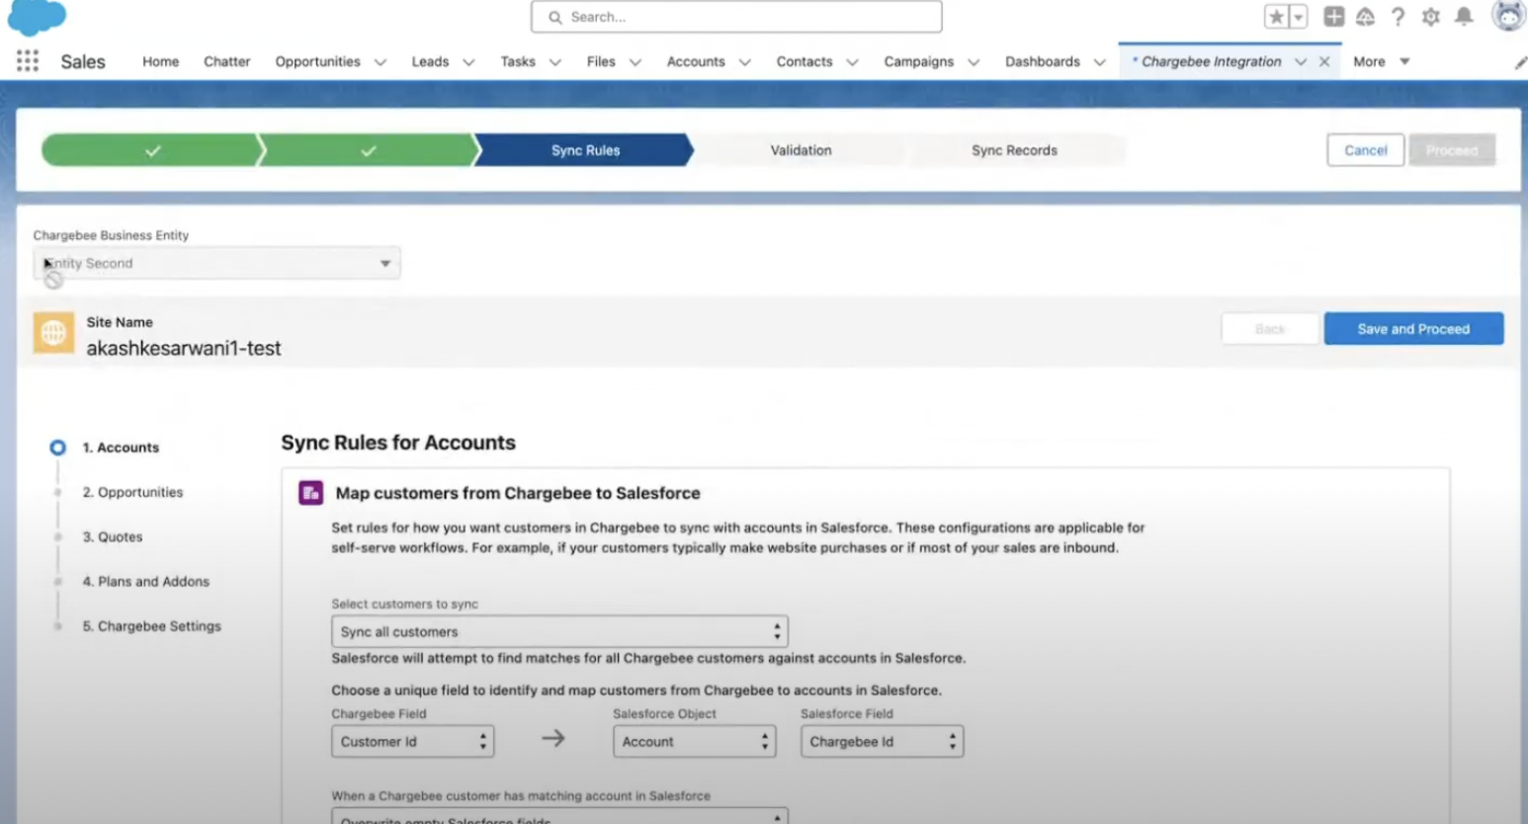Open the Dashboards navigation tab
Screen dimensions: 1528x824
[1042, 61]
